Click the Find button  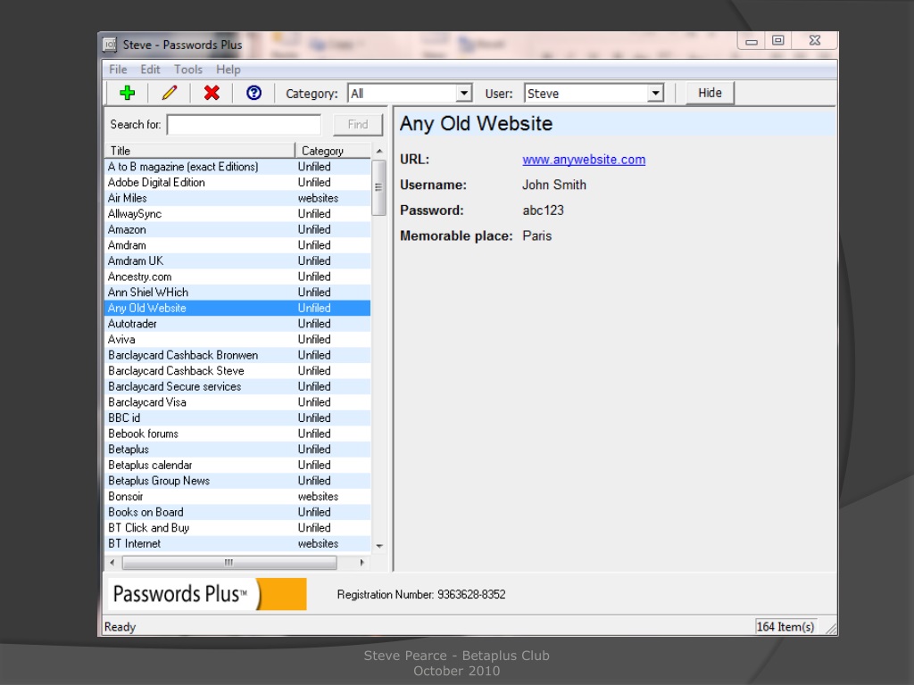click(x=358, y=125)
